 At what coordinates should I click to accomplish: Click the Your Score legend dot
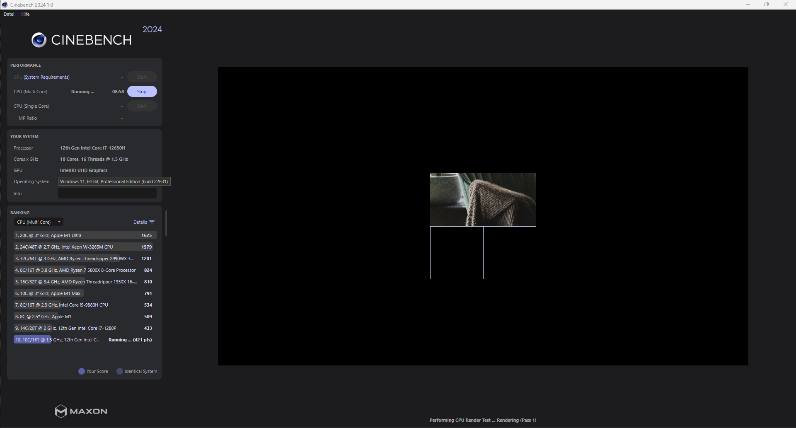coord(82,371)
